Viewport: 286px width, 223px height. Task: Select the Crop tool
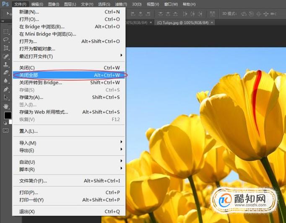[6, 48]
